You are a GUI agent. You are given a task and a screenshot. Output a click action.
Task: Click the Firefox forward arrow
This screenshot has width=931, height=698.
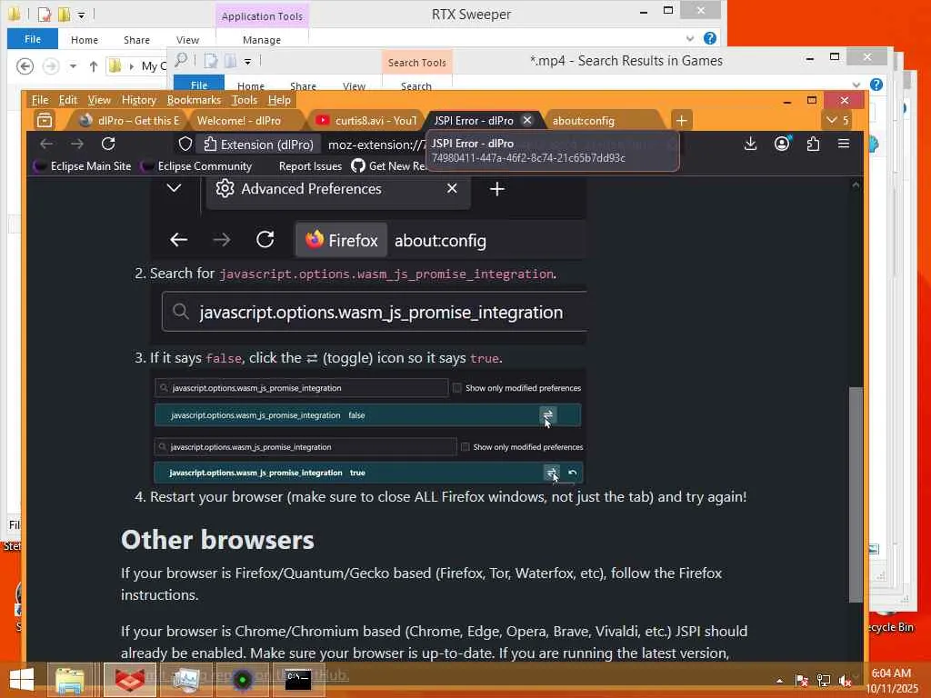[x=77, y=144]
